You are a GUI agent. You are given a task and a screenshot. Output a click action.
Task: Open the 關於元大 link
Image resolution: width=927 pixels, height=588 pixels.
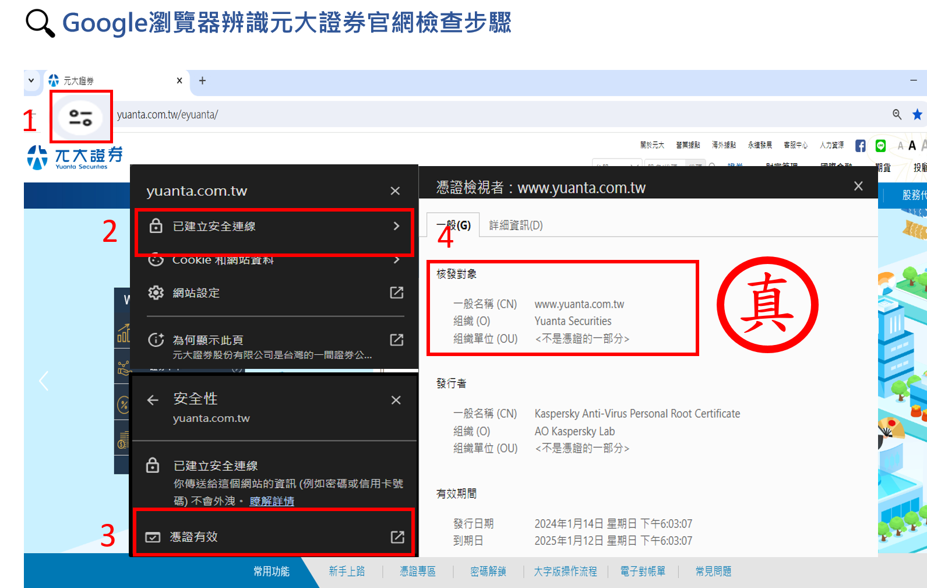tap(652, 145)
